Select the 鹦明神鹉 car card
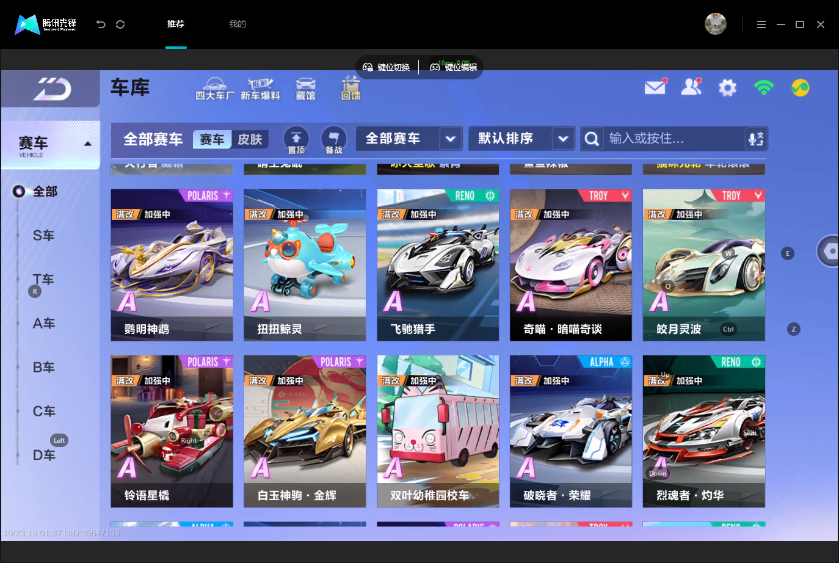The image size is (839, 563). (x=172, y=265)
